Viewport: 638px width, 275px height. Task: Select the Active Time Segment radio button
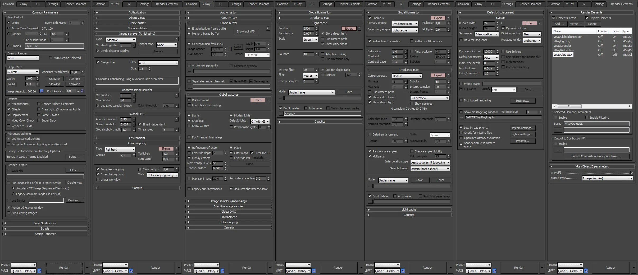pos(8,28)
